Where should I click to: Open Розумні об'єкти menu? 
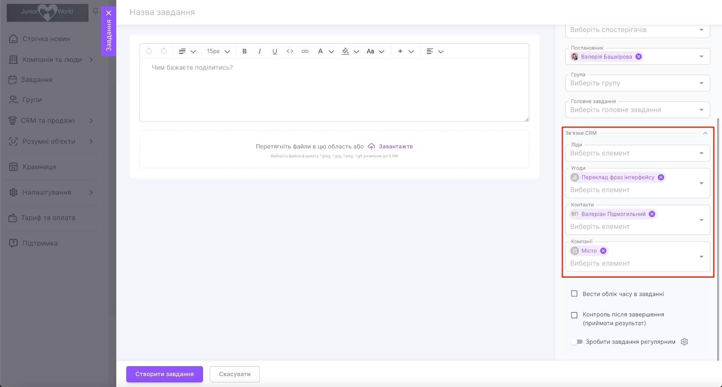pos(49,141)
